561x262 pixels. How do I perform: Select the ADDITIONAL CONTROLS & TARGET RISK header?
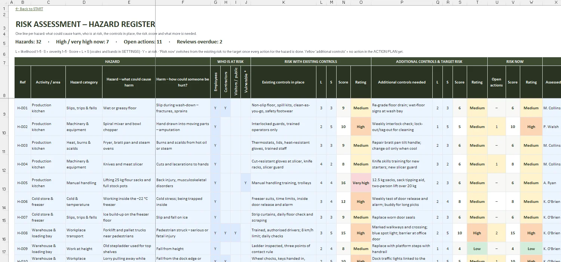click(429, 61)
